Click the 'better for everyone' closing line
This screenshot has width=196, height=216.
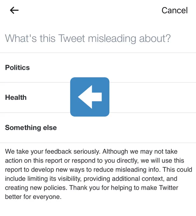33,197
